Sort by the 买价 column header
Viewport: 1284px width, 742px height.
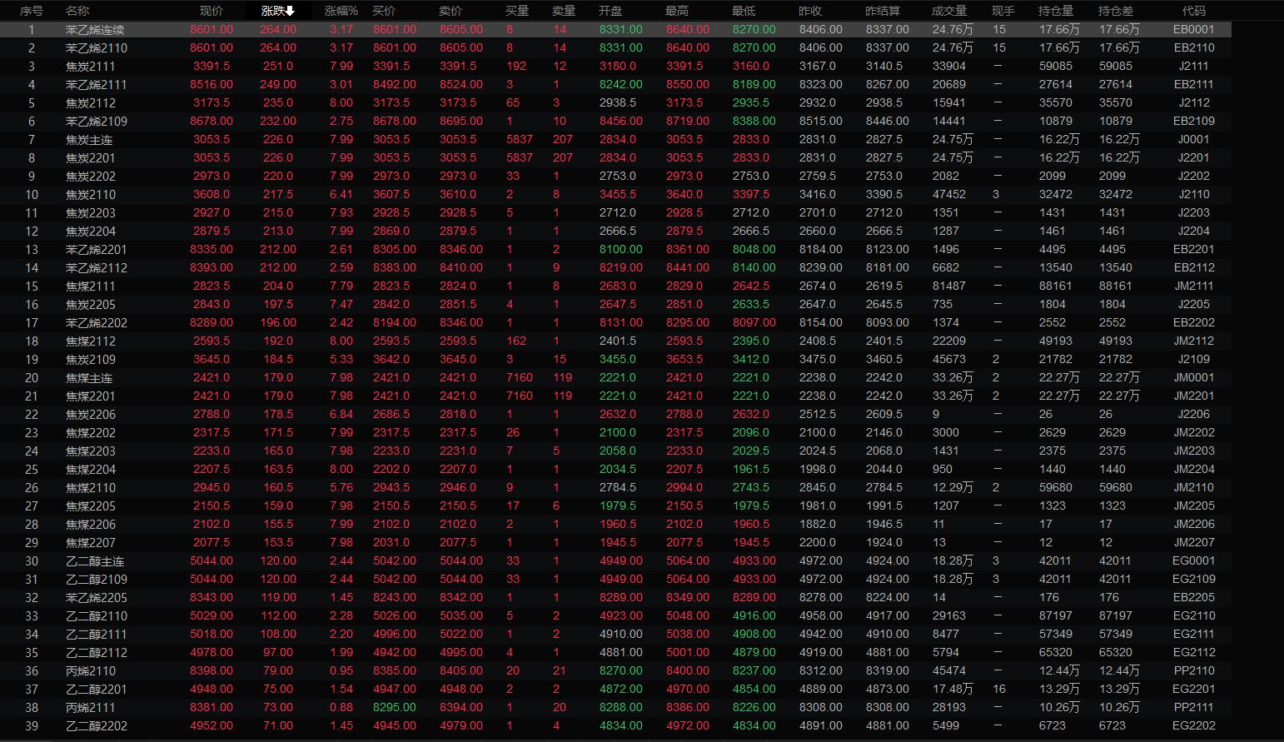coord(384,11)
